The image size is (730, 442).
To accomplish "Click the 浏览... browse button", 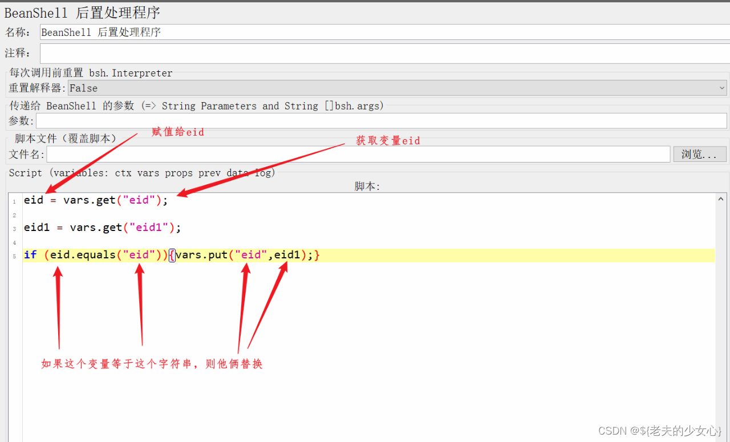I will tap(700, 155).
